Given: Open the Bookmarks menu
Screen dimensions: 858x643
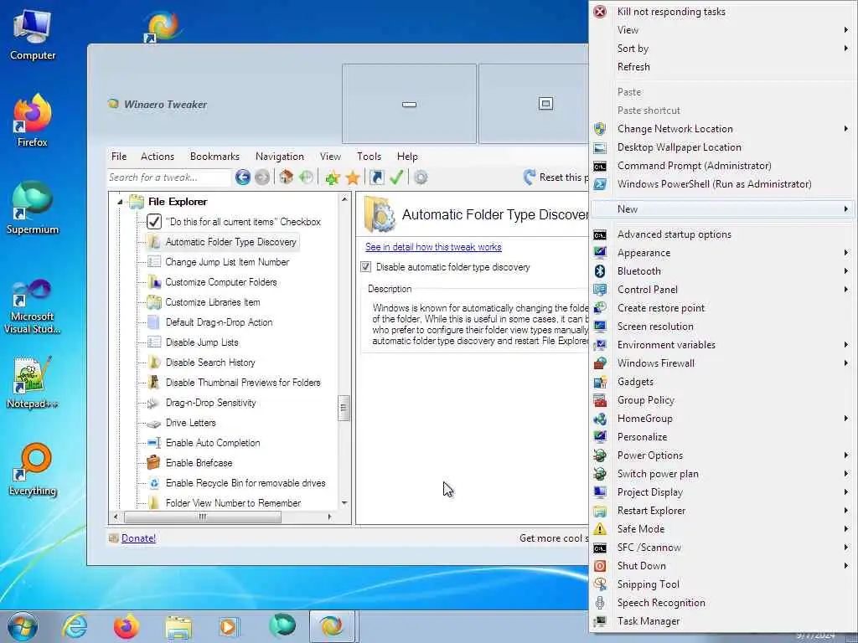Looking at the screenshot, I should click(214, 157).
